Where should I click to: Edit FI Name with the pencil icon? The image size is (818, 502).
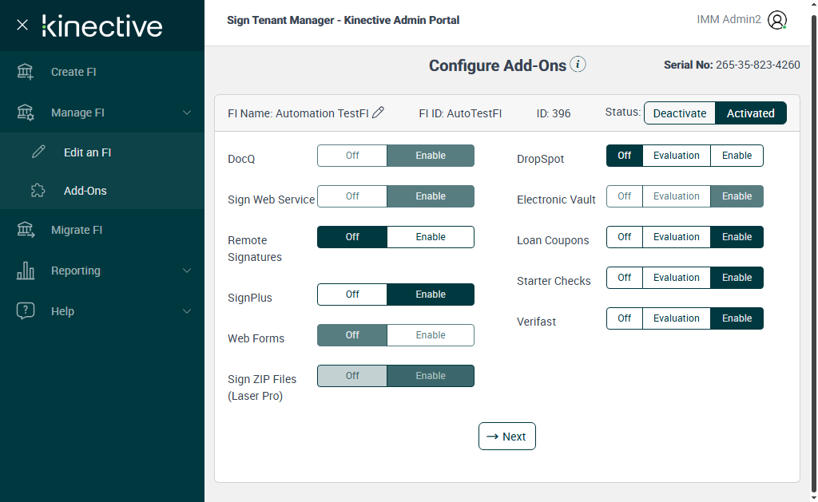pos(378,113)
